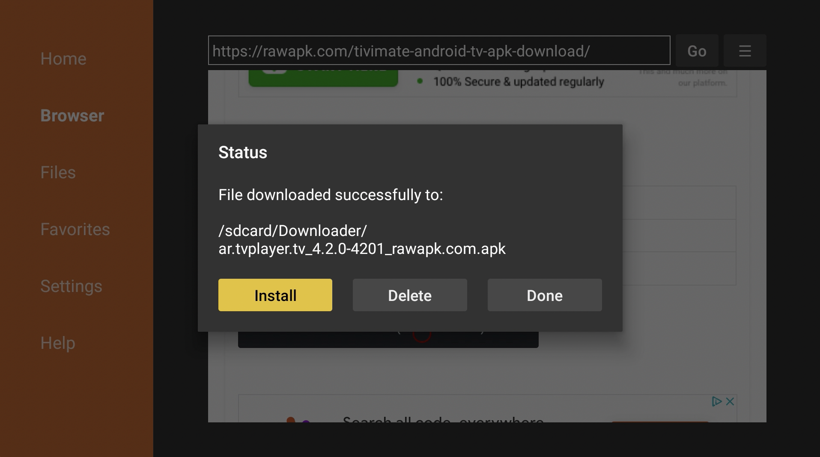Open the Help section
Screen dimensions: 820x457
[x=58, y=343]
